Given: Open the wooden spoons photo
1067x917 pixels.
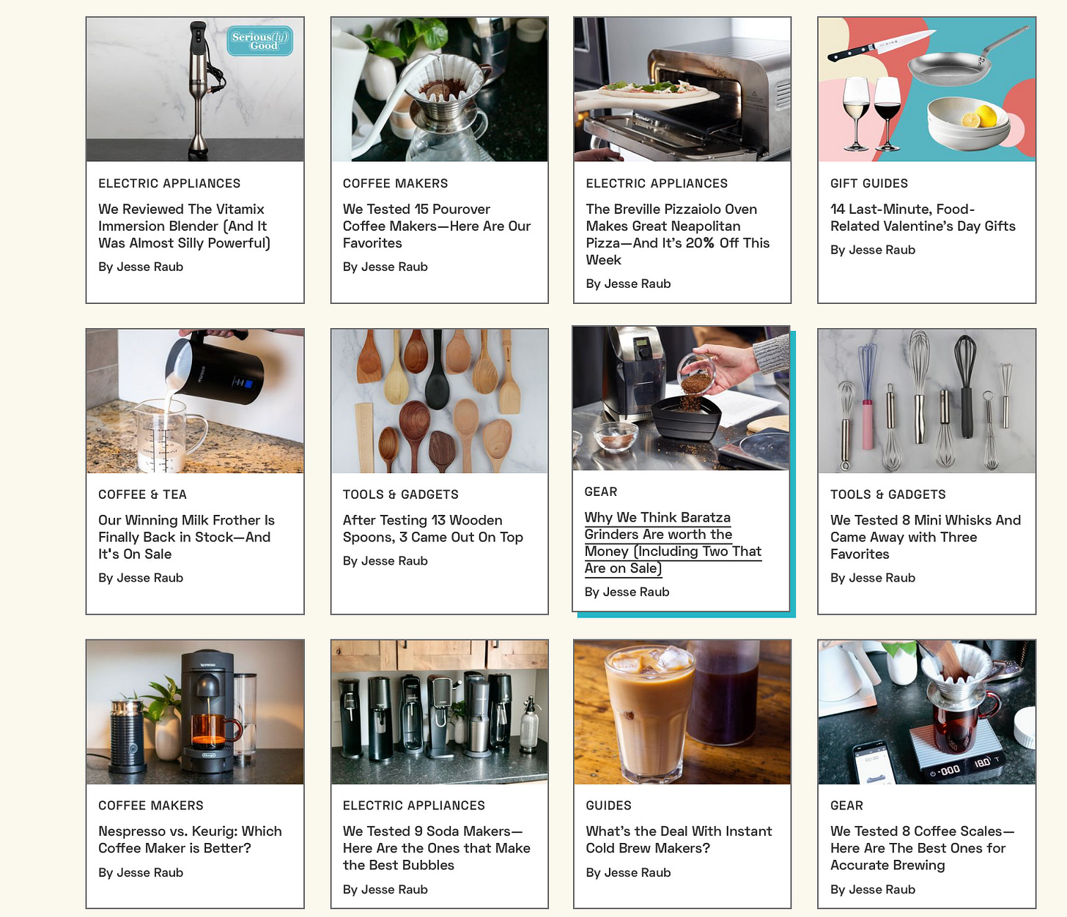Looking at the screenshot, I should [x=440, y=401].
